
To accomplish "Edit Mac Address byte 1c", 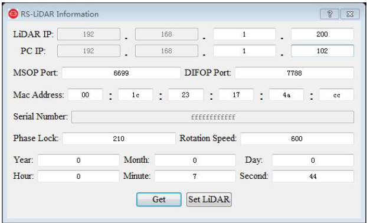I will pos(136,95).
